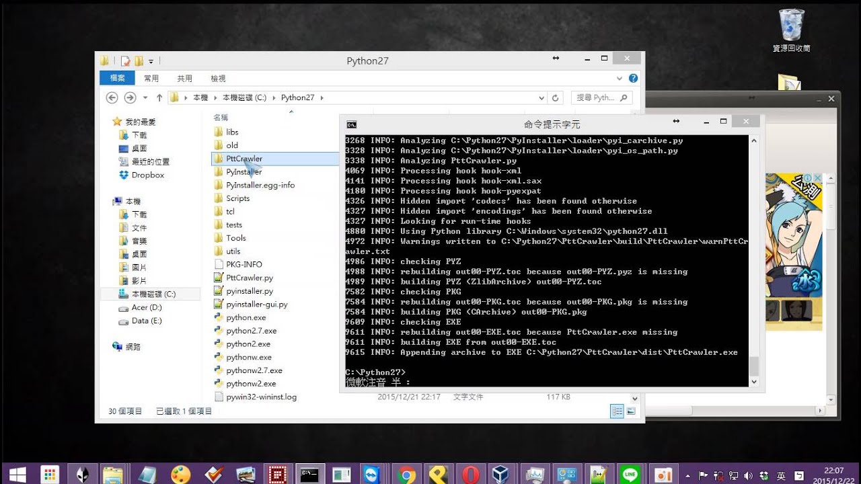The image size is (861, 484).
Task: Open the 檢視 ribbon tab
Action: 218,78
